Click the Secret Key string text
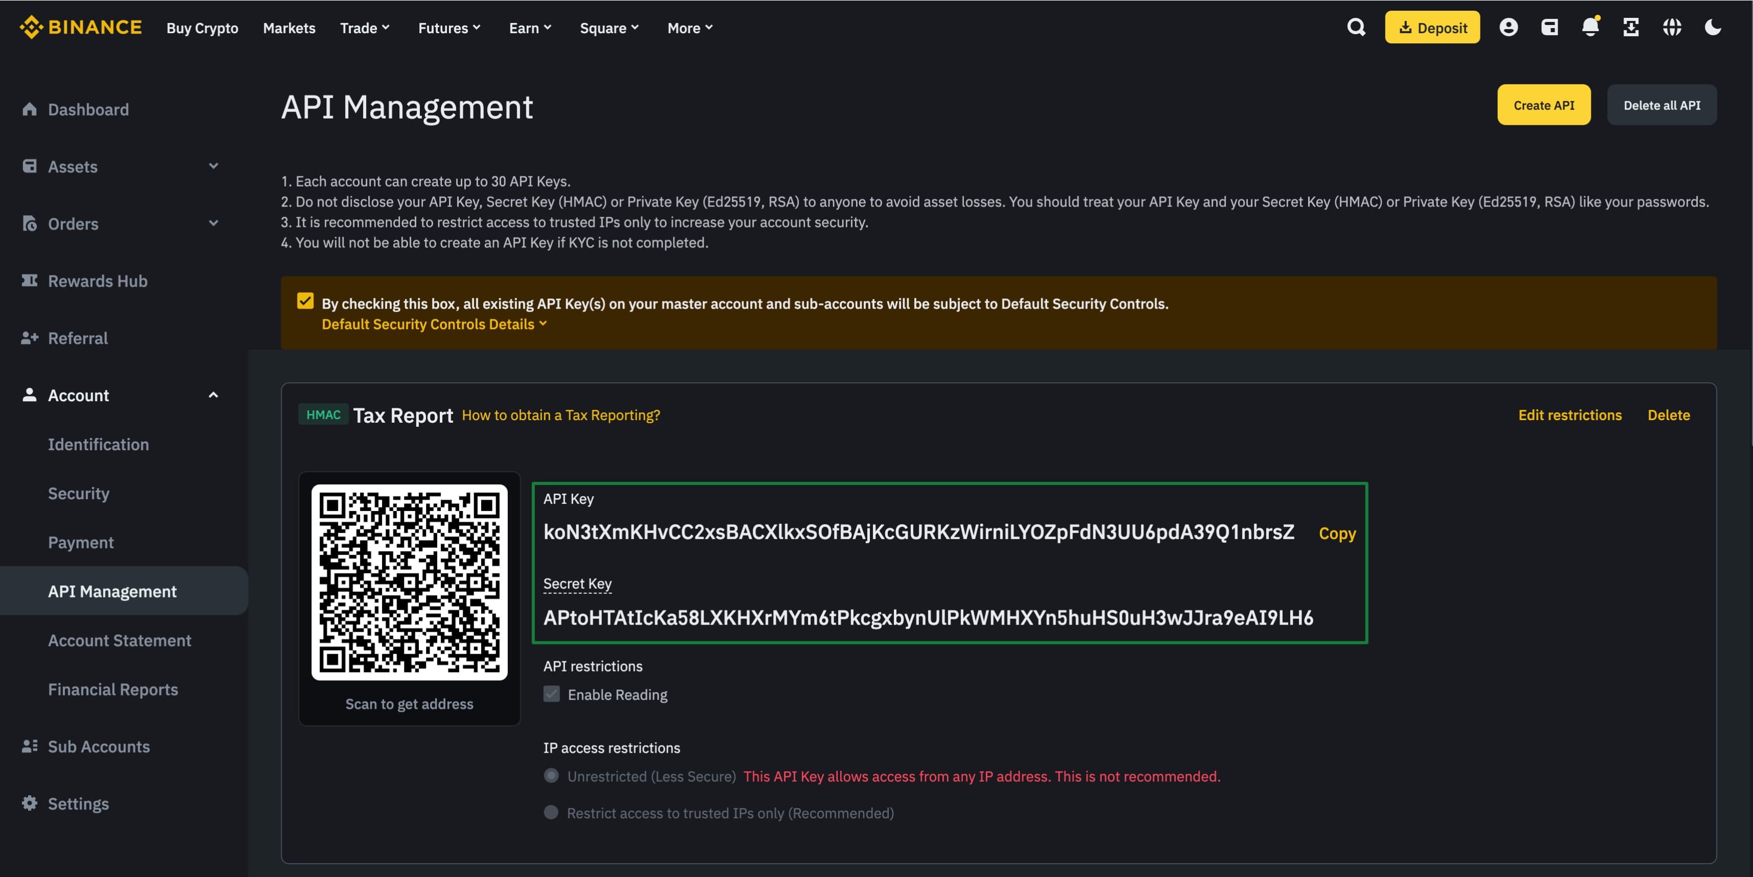The image size is (1753, 877). point(928,617)
